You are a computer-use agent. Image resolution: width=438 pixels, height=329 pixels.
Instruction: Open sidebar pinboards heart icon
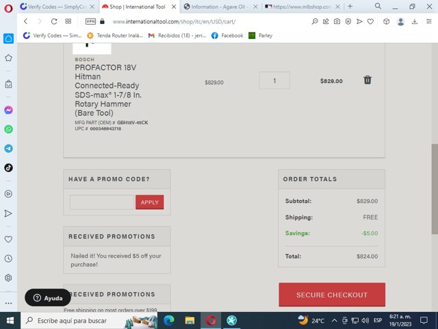point(8,239)
